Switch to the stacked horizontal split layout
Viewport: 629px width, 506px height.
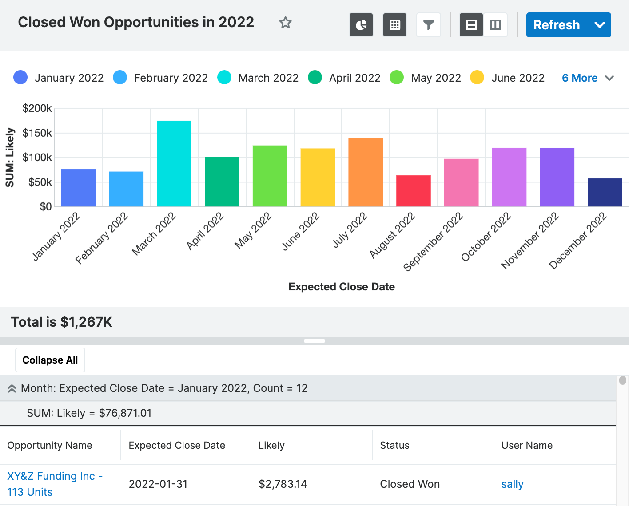pyautogui.click(x=471, y=25)
